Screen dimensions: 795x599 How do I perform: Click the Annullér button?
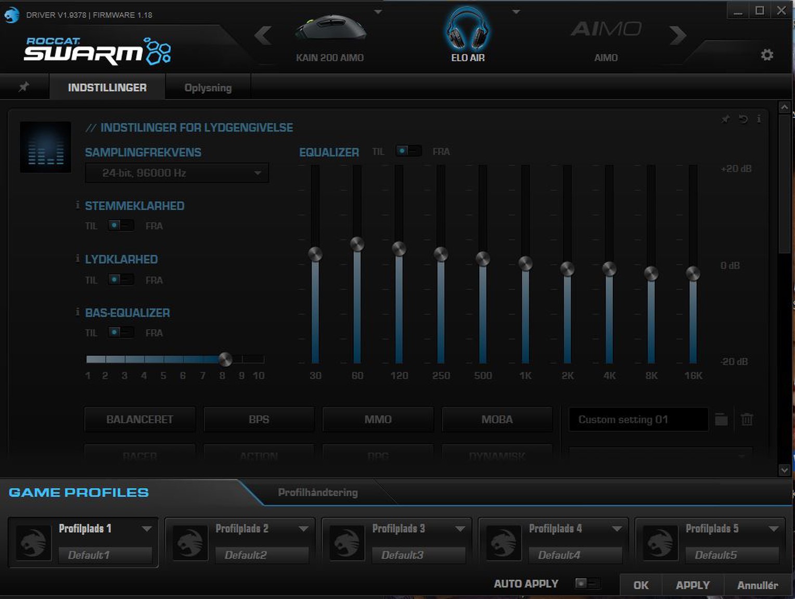coord(758,585)
